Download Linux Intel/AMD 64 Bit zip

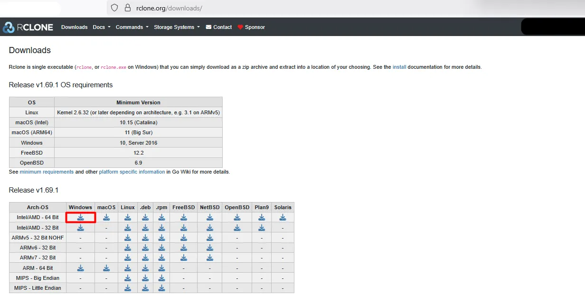coord(128,217)
